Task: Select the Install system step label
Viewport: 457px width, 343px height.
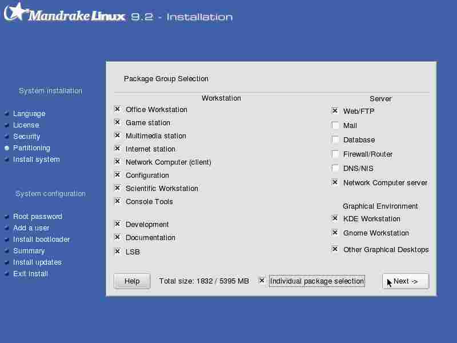Action: pyautogui.click(x=37, y=159)
